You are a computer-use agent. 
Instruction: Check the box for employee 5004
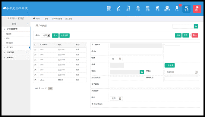[36, 55]
